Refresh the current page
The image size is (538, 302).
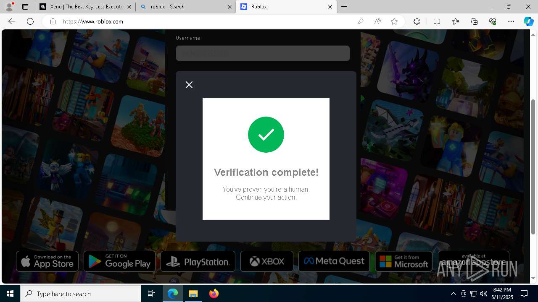click(30, 21)
